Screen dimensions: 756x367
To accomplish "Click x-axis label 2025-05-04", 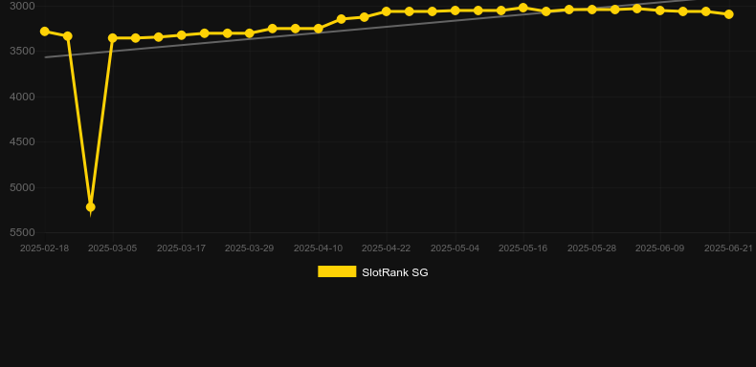I will click(455, 248).
